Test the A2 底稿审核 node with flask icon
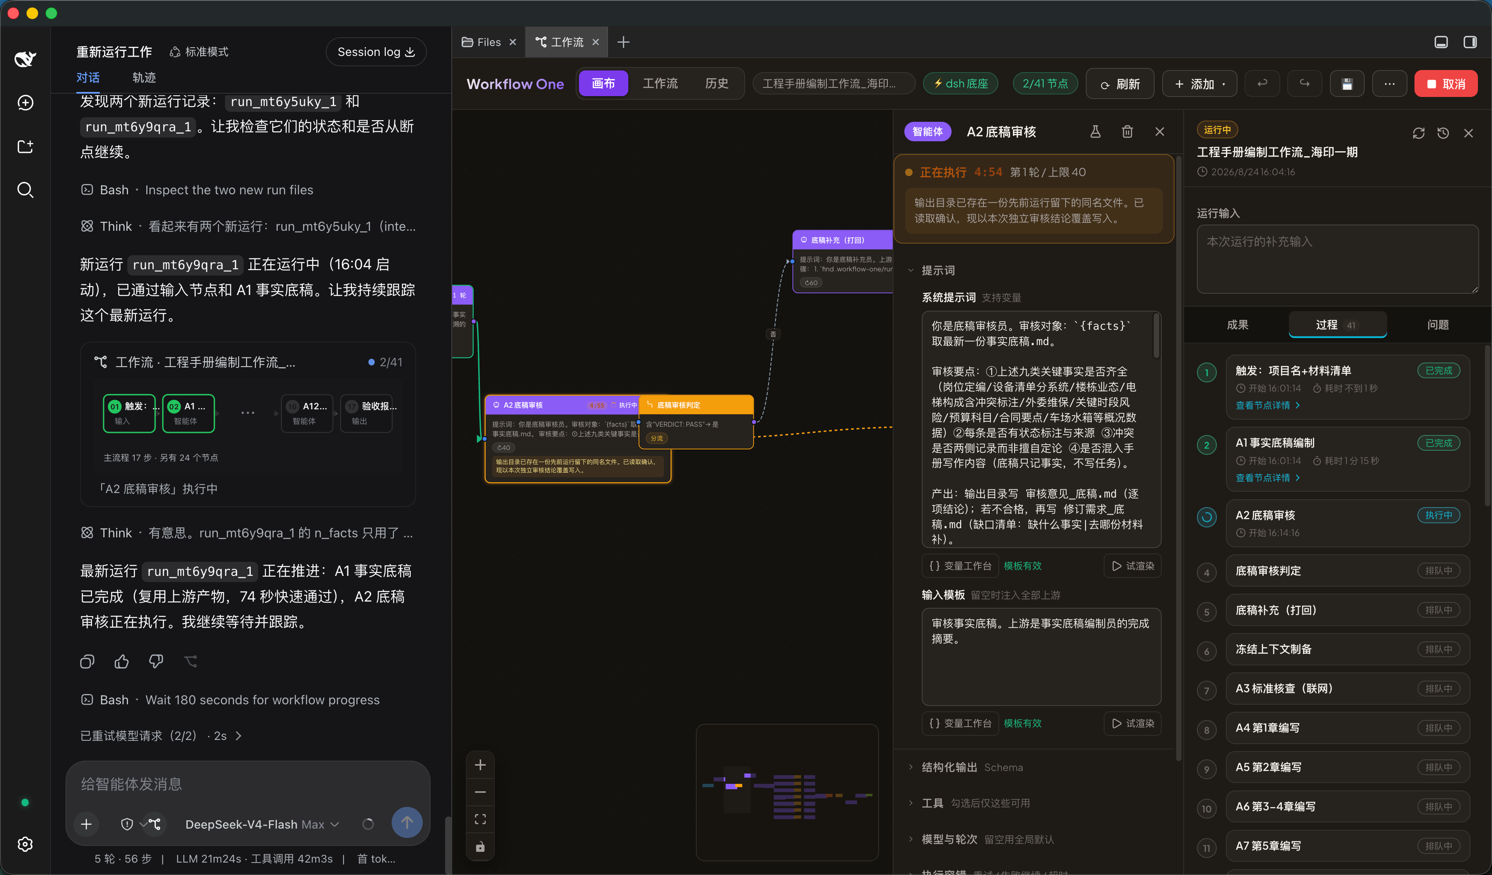This screenshot has width=1492, height=875. click(x=1095, y=131)
